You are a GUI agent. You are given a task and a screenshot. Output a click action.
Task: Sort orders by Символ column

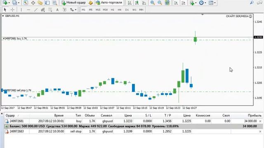(106, 116)
